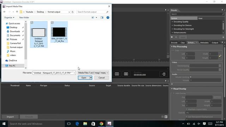The width and height of the screenshot is (226, 127).
Task: Cancel the Import Media Files dialog
Action: [x=101, y=78]
